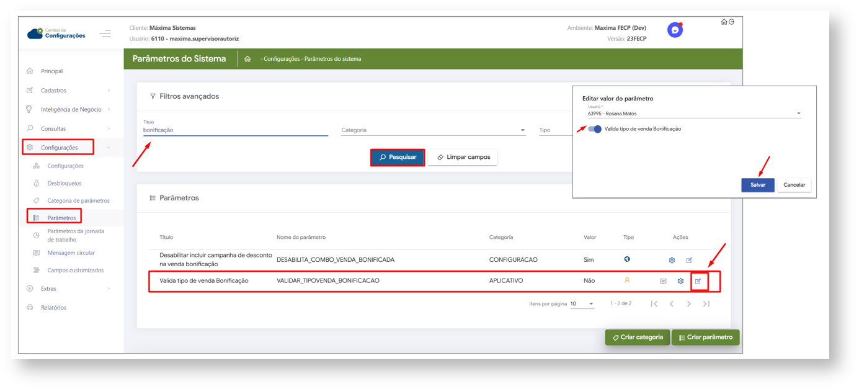Open the items per page selector

582,304
